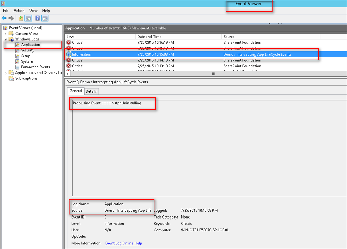
Task: Click the Processing Event AppUninstalling message text
Action: tap(107, 103)
